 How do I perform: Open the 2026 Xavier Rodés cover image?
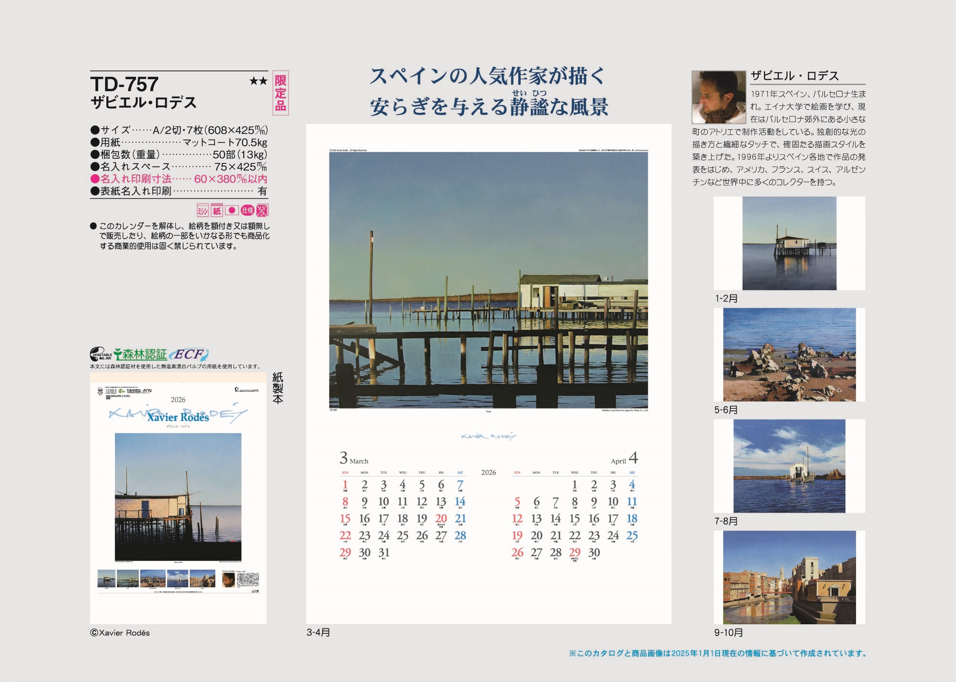178,498
